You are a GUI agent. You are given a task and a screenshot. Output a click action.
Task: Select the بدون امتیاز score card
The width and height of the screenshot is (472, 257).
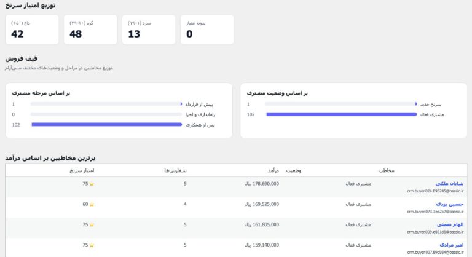tap(207, 30)
